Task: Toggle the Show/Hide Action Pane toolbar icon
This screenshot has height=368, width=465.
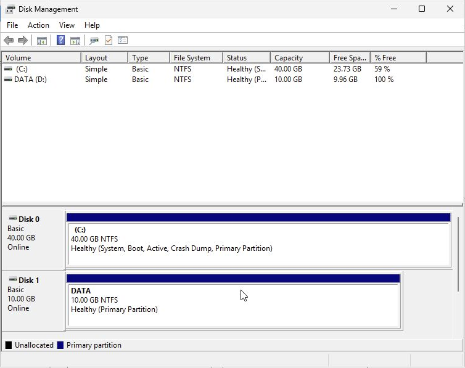Action: coord(75,41)
